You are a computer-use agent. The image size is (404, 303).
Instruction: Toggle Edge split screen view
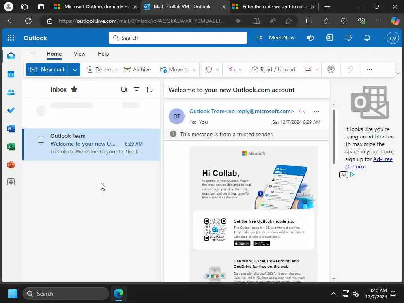point(309,21)
